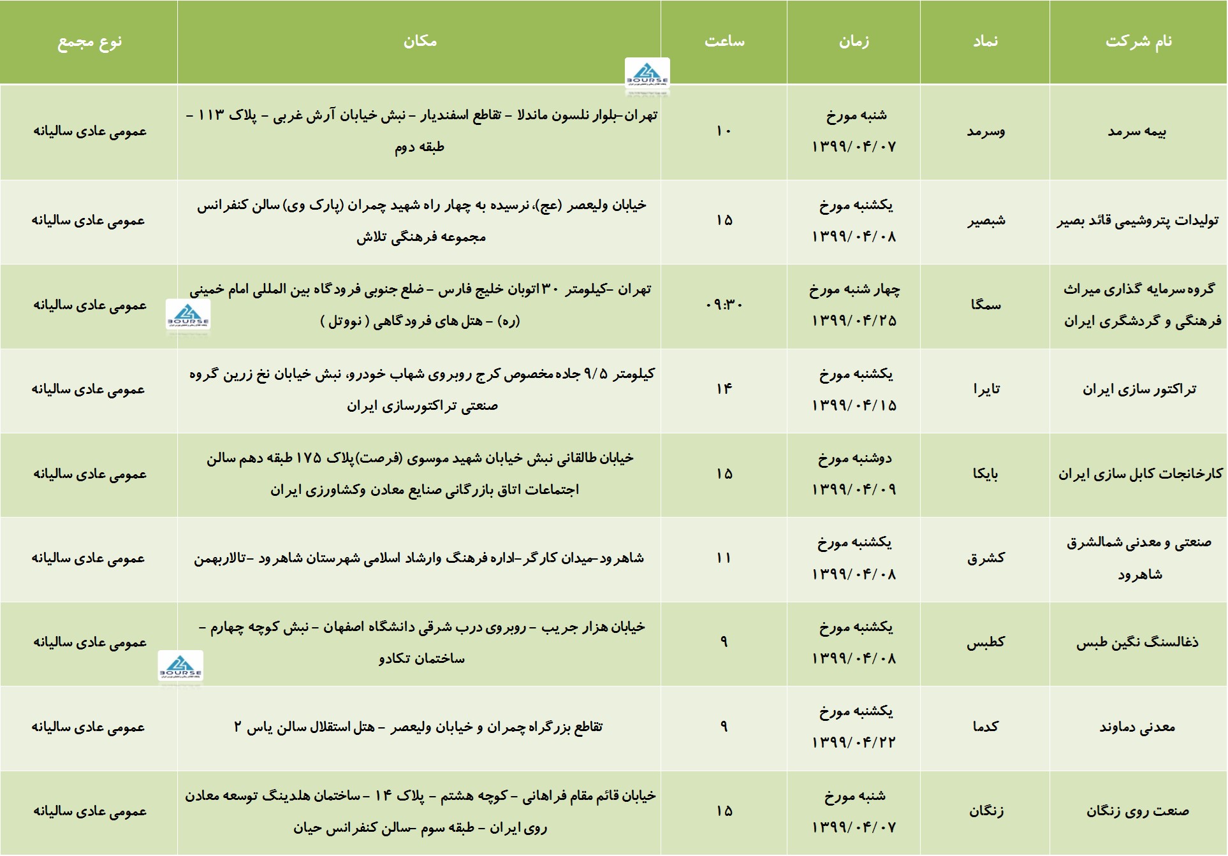Click عمومی عادی سالیانه in زنگان row
This screenshot has width=1228, height=856.
(89, 811)
